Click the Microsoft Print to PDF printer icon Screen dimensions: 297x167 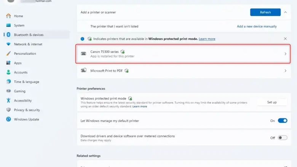pyautogui.click(x=83, y=70)
